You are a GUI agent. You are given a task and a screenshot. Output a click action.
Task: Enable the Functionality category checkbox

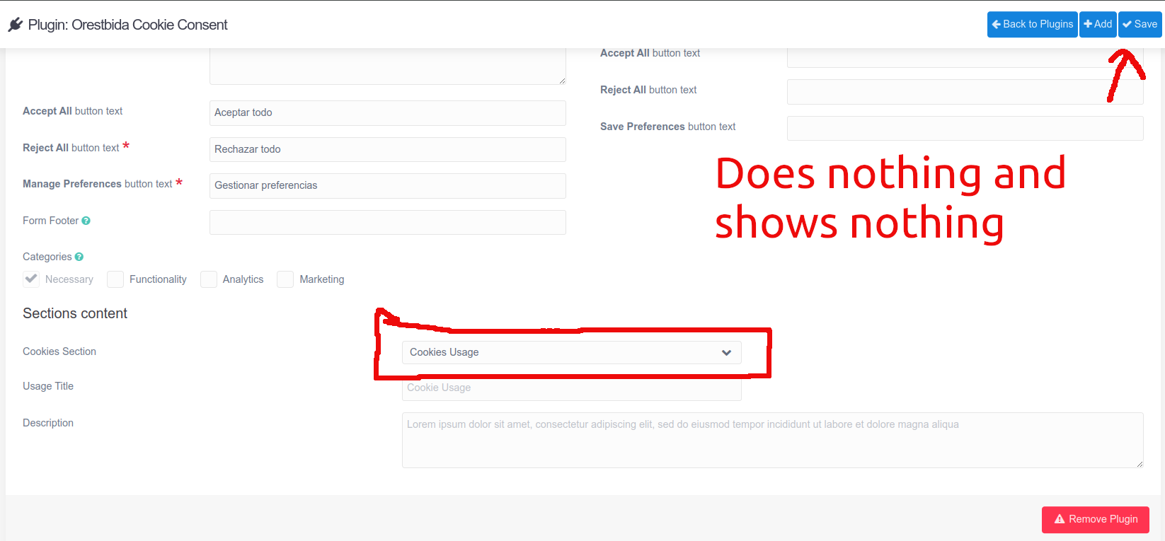[115, 279]
